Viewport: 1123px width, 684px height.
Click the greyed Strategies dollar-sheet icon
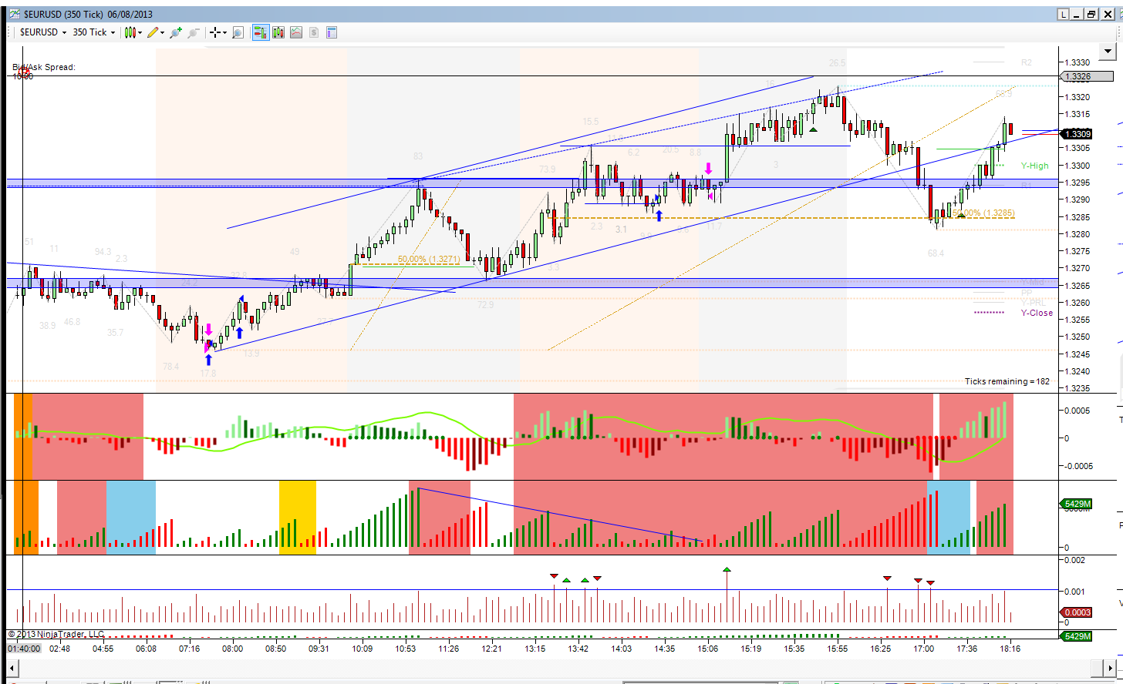(314, 32)
